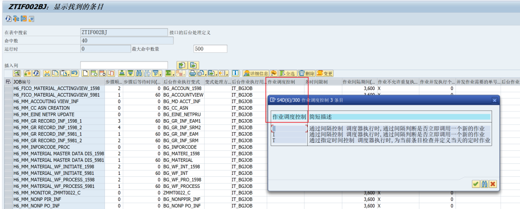The height and width of the screenshot is (209, 520).
Task: Click the 详细信息 button
Action: (256, 74)
